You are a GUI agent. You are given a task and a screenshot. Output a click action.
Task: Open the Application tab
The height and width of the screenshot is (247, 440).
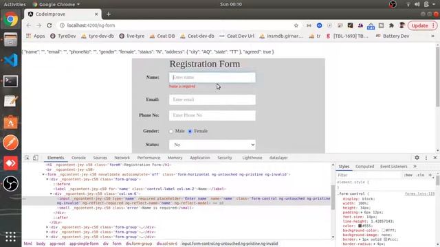[200, 158]
